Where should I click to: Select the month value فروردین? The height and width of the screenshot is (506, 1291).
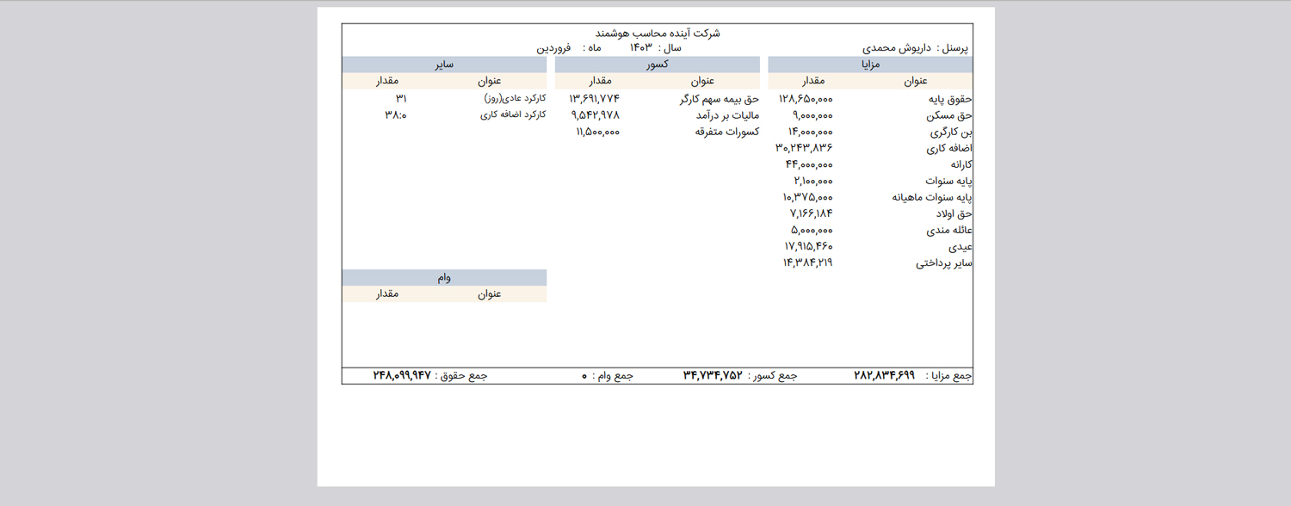pos(554,49)
